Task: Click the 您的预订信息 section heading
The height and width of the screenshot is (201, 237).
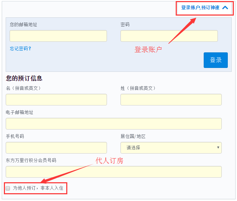Action: (x=24, y=79)
